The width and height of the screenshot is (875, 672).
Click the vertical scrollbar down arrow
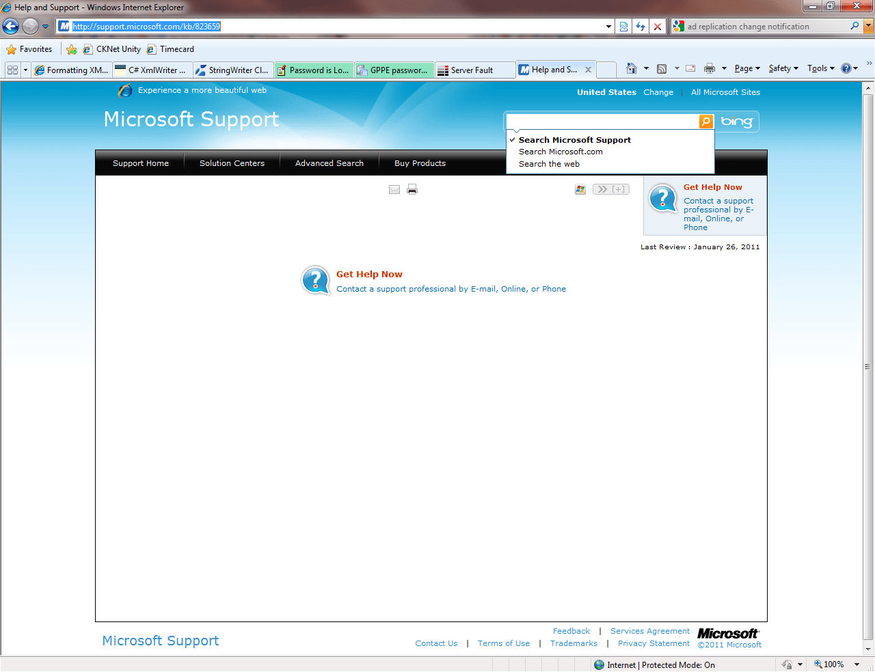pyautogui.click(x=868, y=649)
